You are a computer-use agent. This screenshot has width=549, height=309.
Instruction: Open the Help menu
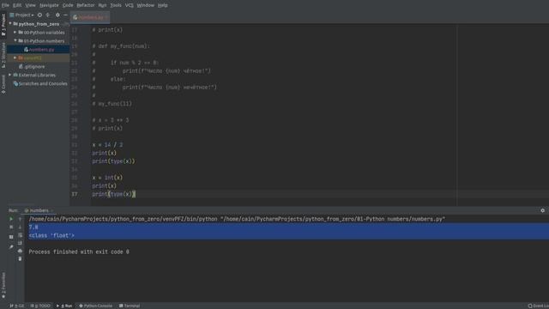coord(162,5)
